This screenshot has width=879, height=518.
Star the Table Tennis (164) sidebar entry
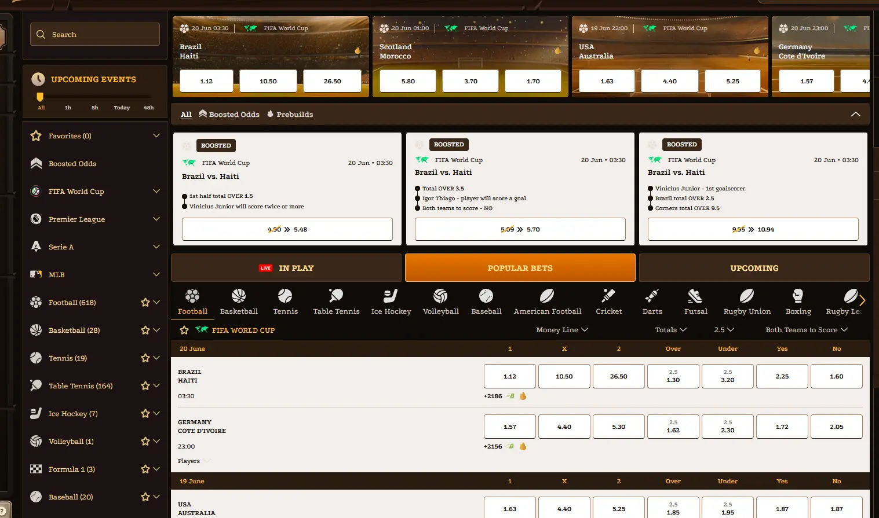(145, 385)
